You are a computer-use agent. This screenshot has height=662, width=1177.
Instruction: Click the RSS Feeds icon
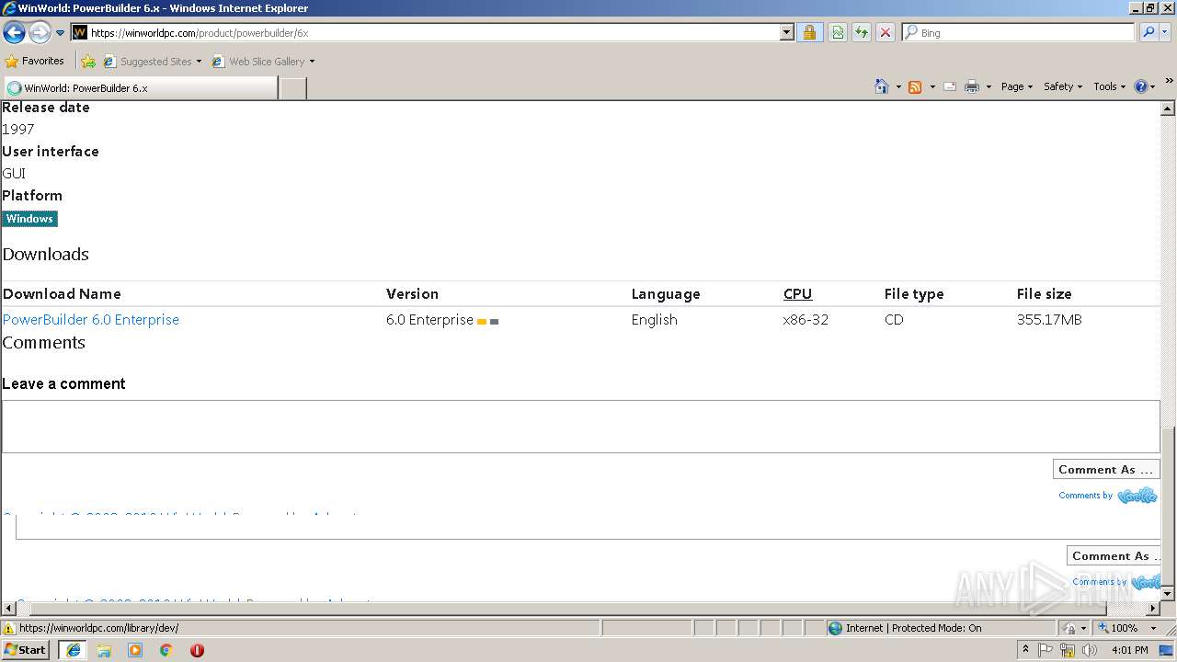(915, 86)
